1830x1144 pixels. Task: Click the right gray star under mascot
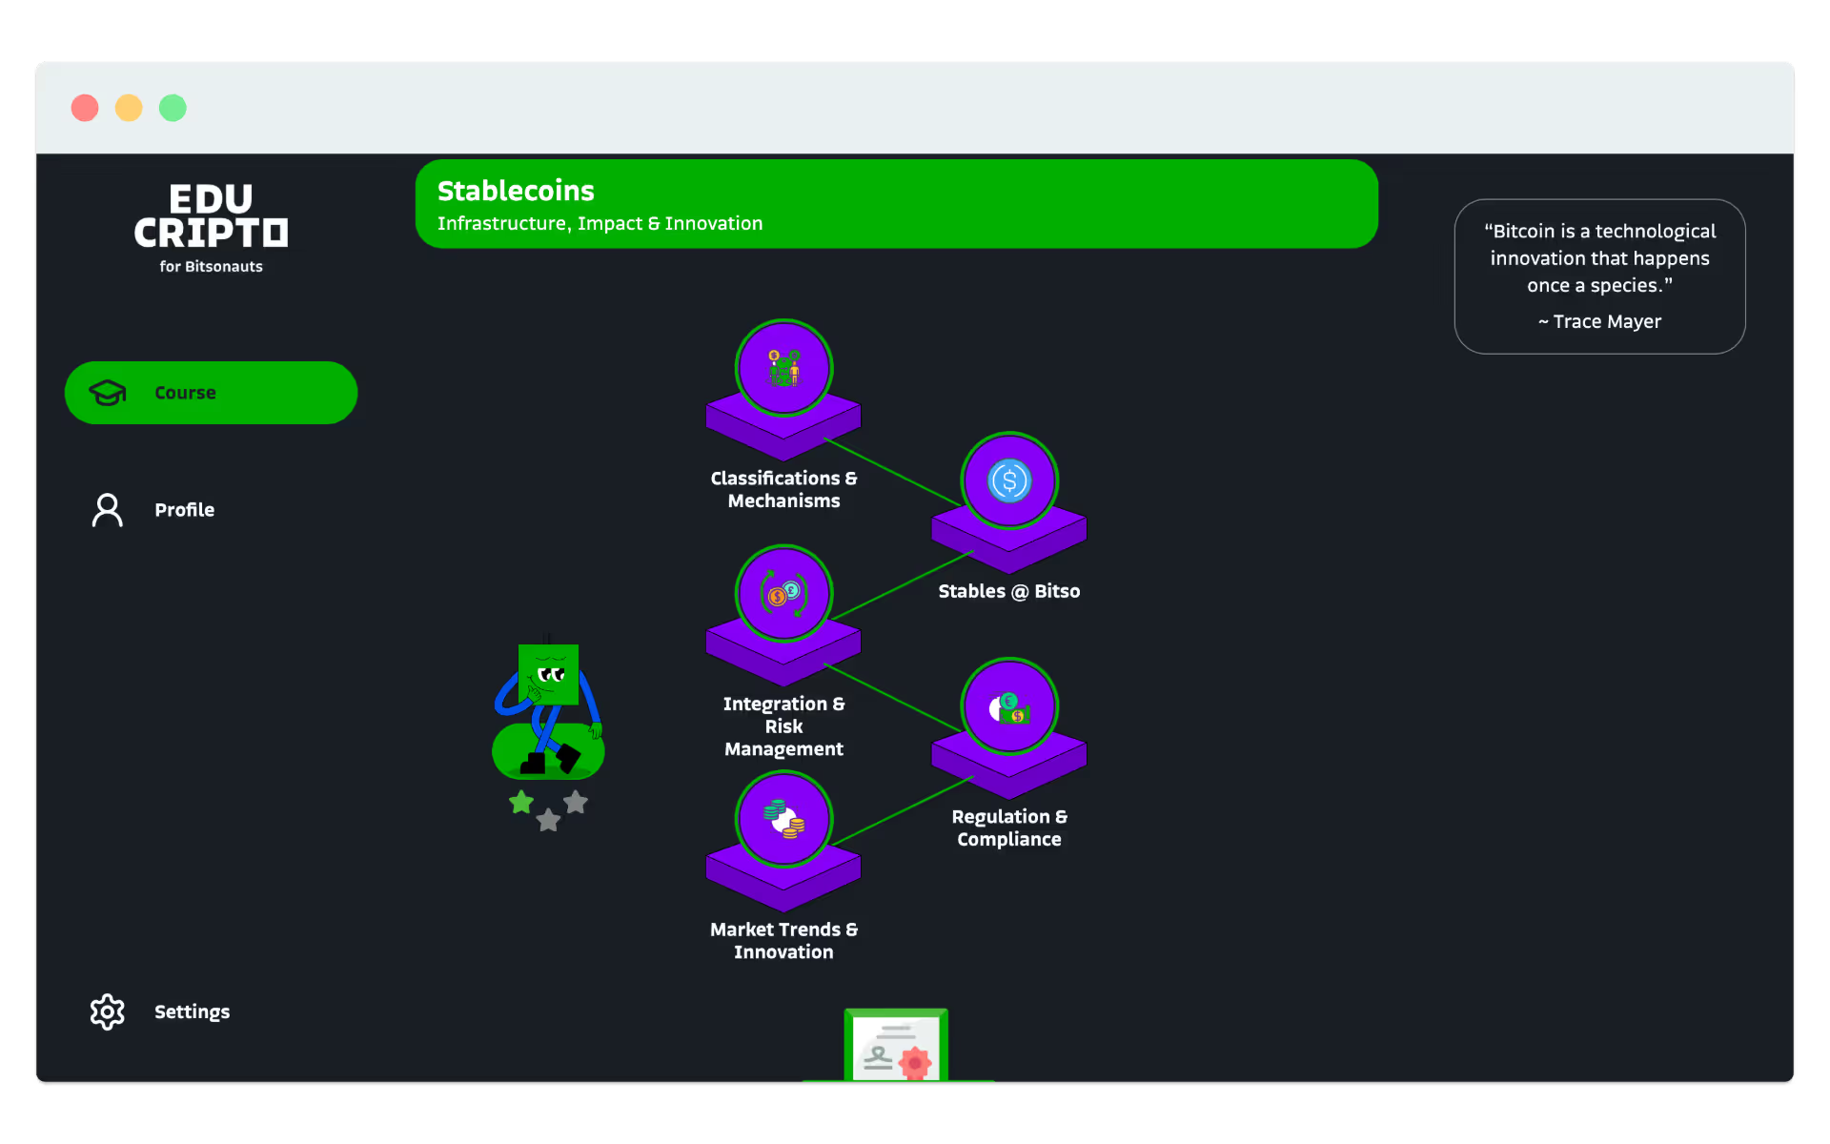576,803
